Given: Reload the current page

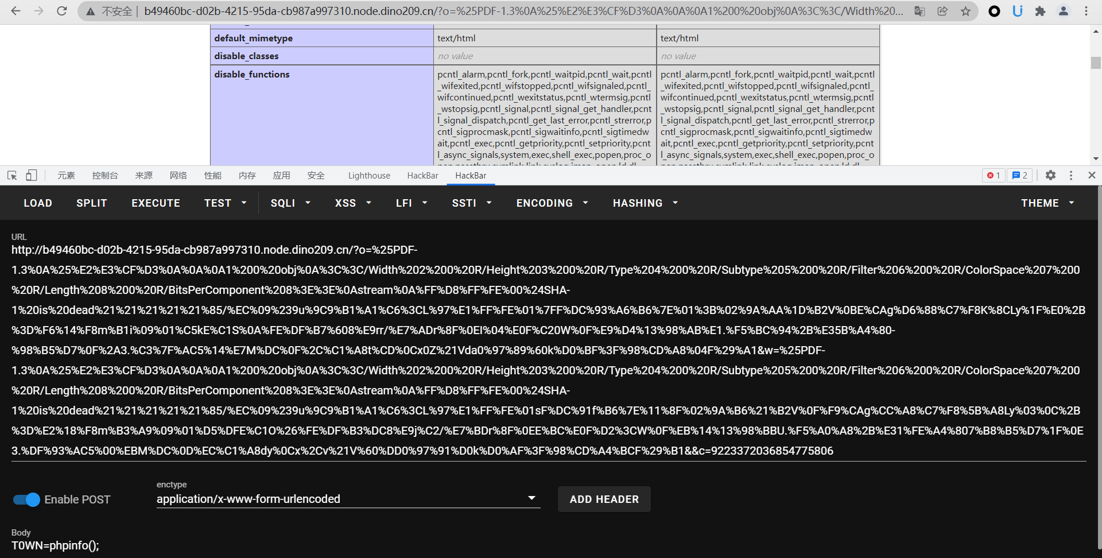Looking at the screenshot, I should pyautogui.click(x=61, y=11).
